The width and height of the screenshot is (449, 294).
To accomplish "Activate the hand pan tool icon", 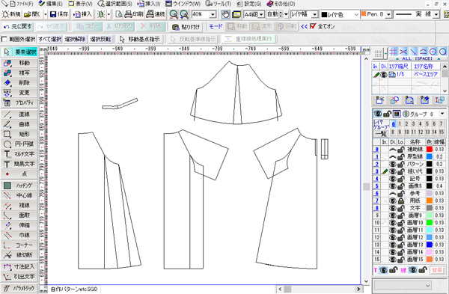I will 226,14.
